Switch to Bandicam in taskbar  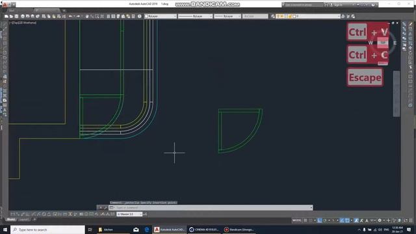pos(239,229)
